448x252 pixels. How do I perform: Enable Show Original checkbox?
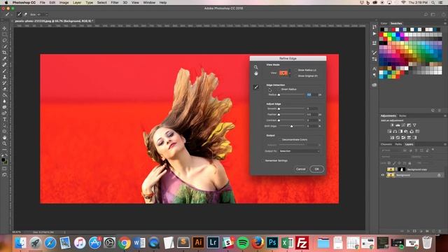296,76
